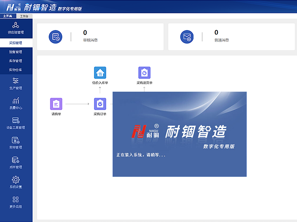Select 实物仓库 in the sidebar

(16, 70)
